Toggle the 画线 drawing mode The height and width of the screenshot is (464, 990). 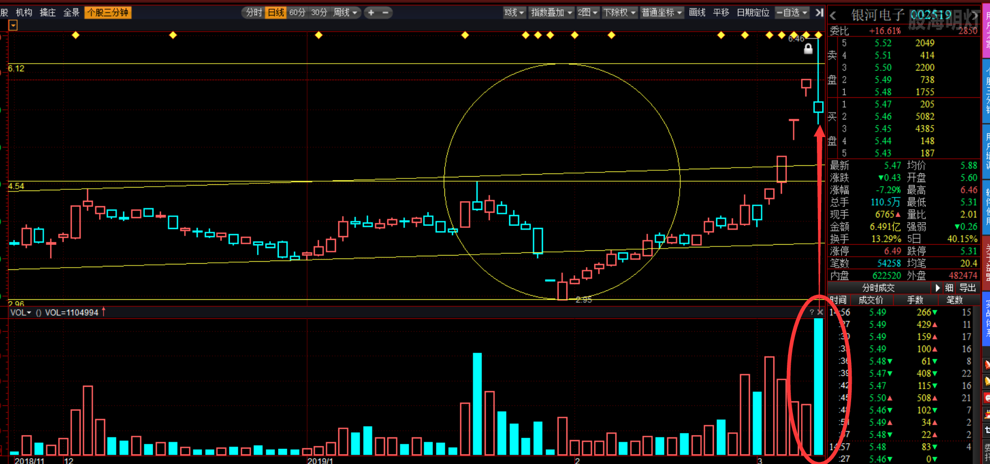(698, 13)
